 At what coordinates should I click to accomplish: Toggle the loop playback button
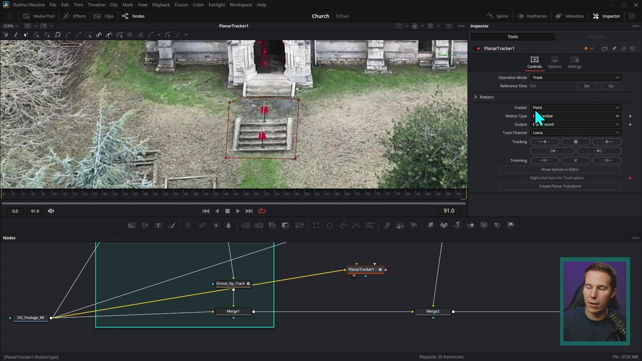(262, 211)
